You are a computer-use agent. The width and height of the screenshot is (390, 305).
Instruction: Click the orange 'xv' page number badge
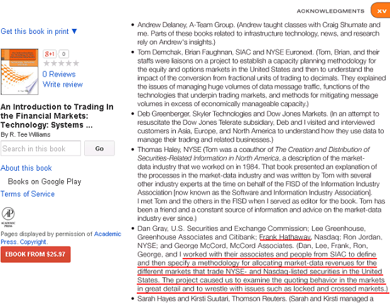(x=381, y=11)
